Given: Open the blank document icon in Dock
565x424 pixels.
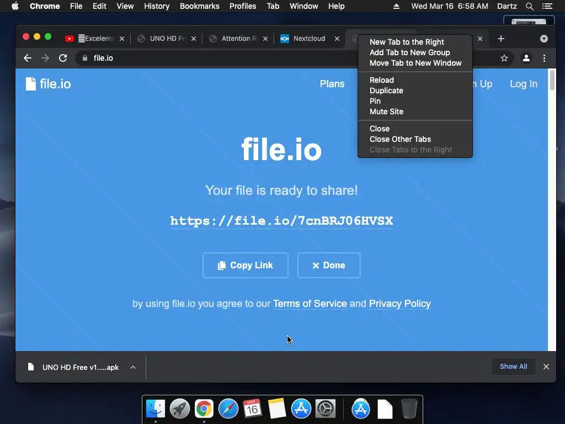Looking at the screenshot, I should click(x=385, y=409).
